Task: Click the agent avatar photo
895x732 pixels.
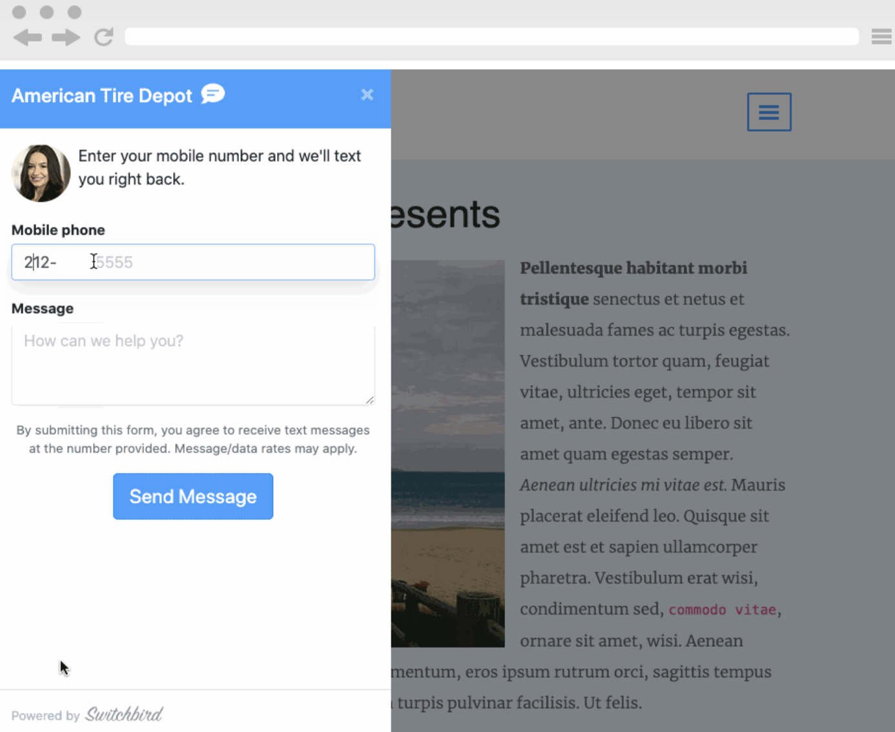Action: click(41, 173)
